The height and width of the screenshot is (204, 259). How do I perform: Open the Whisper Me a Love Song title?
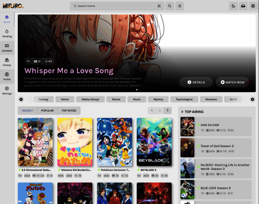pyautogui.click(x=69, y=71)
